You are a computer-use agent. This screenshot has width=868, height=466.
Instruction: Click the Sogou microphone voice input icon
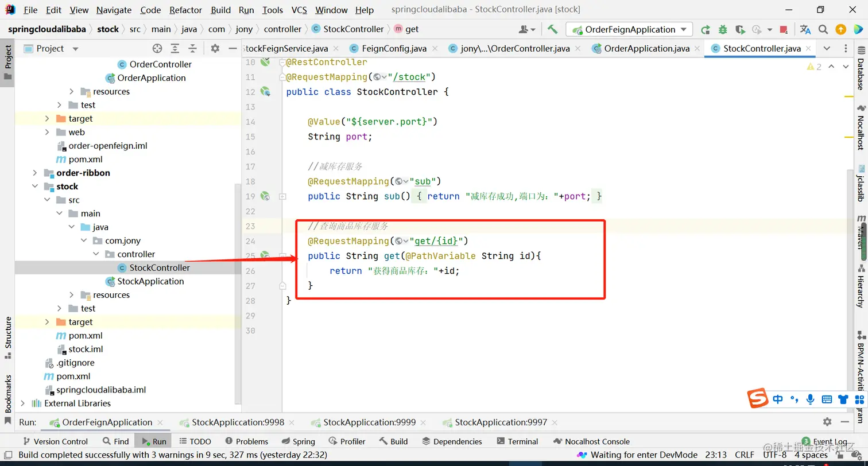click(811, 399)
